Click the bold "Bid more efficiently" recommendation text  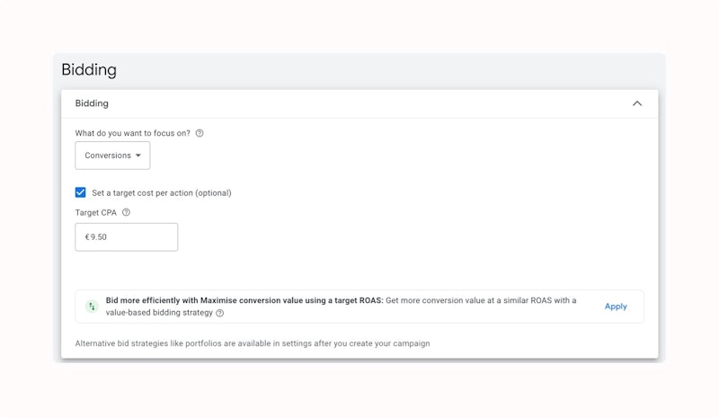[244, 300]
